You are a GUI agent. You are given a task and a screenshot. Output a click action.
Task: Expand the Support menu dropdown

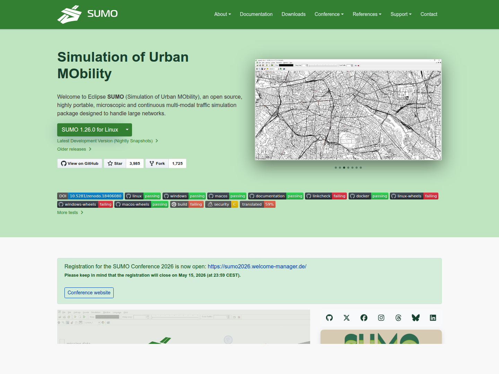[x=401, y=14]
